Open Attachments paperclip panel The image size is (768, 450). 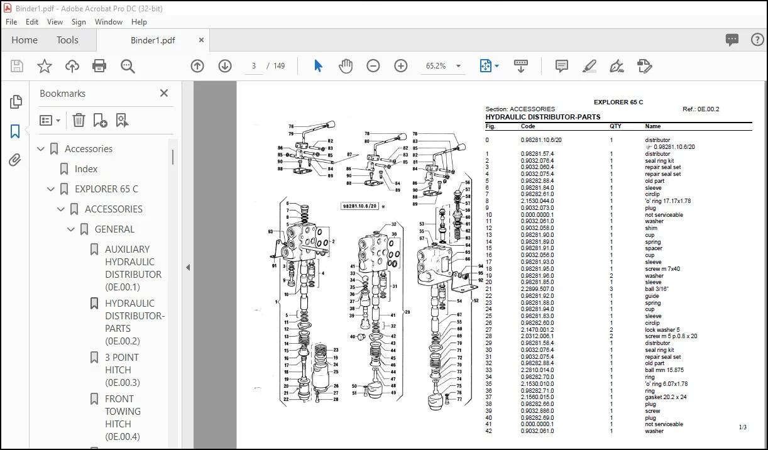(x=15, y=161)
